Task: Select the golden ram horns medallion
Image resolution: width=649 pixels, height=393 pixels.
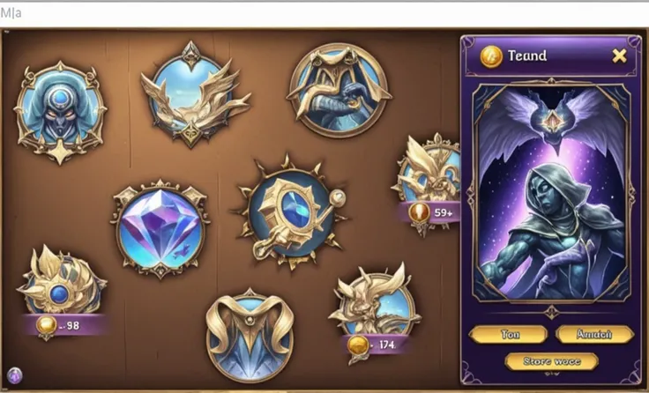Action: [x=250, y=336]
